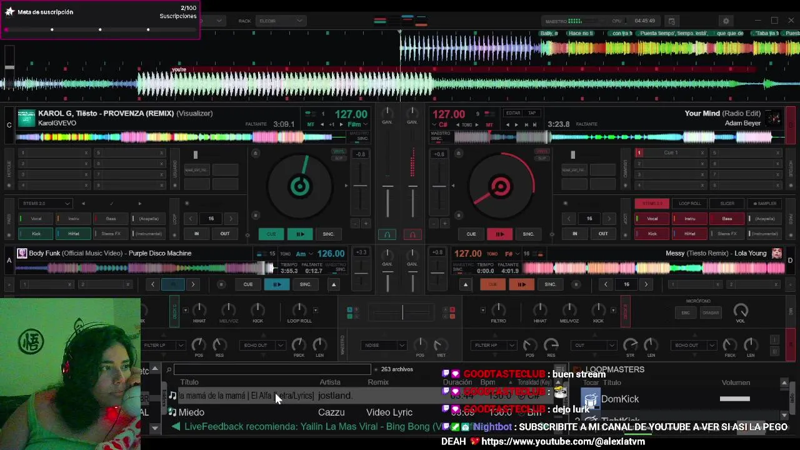
Task: Click pitch minus button on PROVENZA deck
Action: point(355,223)
